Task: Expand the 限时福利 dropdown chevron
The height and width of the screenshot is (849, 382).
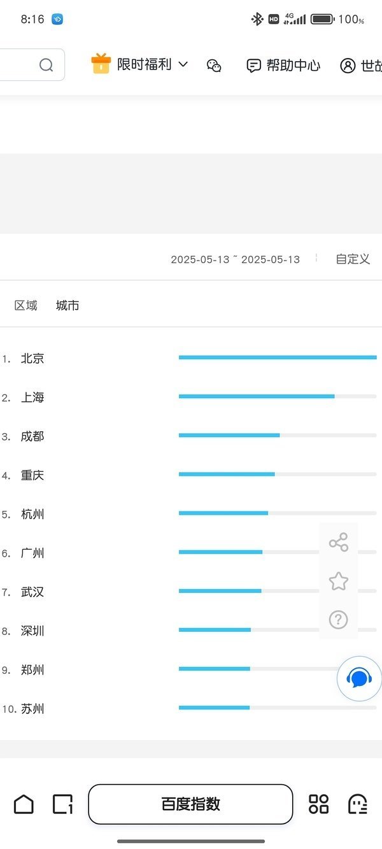Action: tap(183, 64)
